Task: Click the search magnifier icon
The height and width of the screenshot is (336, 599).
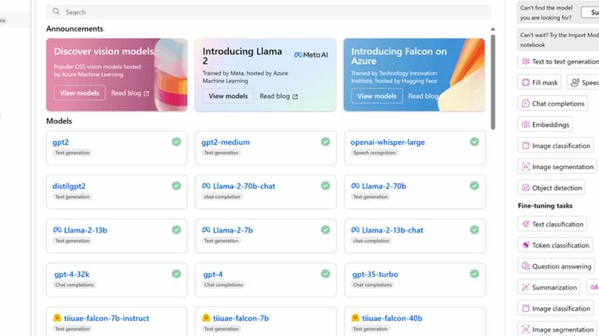Action: pos(56,12)
